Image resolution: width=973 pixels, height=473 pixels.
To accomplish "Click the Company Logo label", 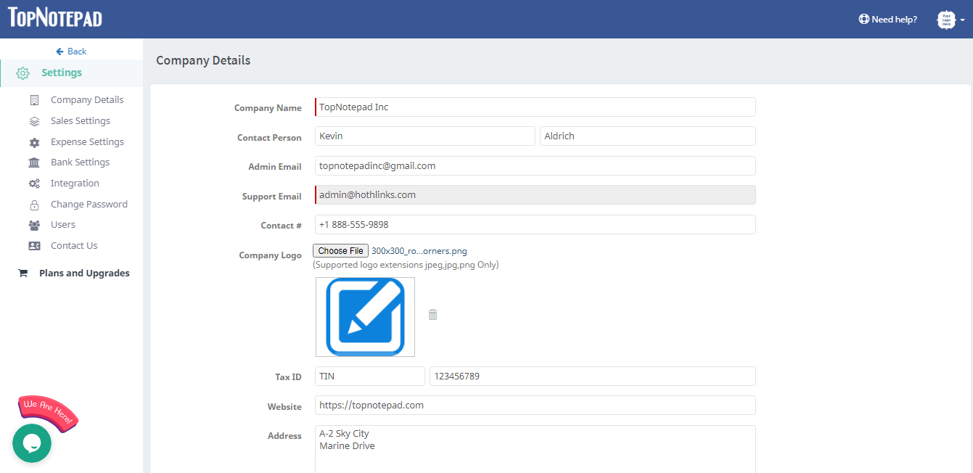I will pos(271,255).
